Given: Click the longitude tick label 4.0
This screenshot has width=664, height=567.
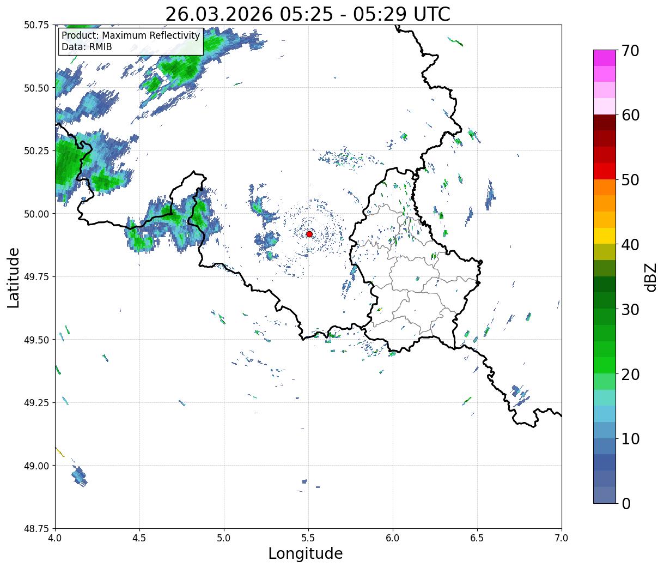Looking at the screenshot, I should [55, 538].
